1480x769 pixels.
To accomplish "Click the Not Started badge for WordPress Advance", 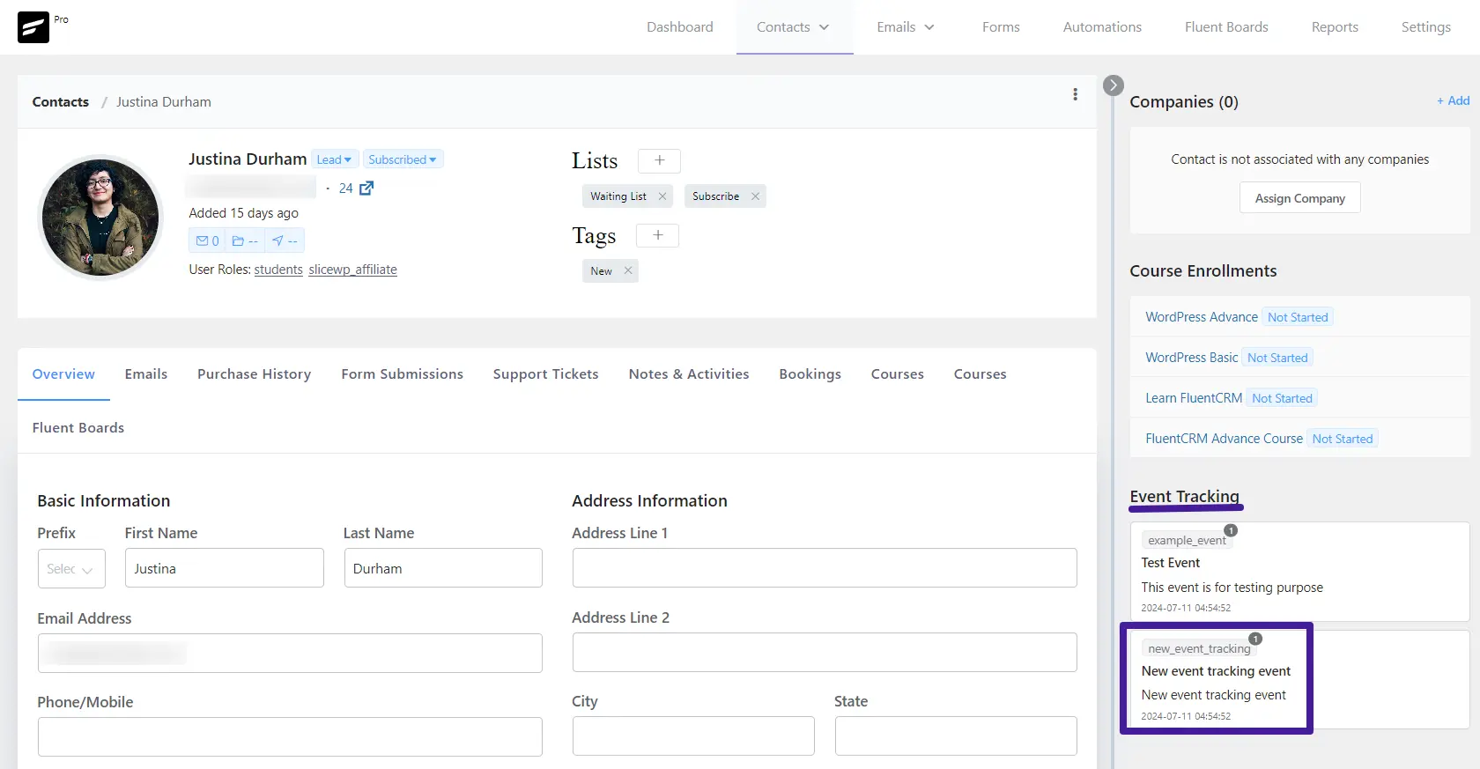I will 1298,317.
